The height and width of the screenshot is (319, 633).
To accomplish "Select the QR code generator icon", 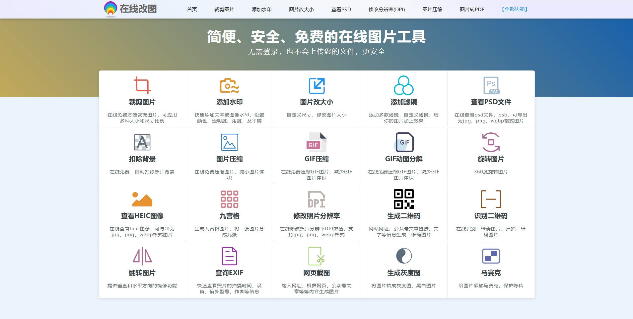I will point(403,199).
